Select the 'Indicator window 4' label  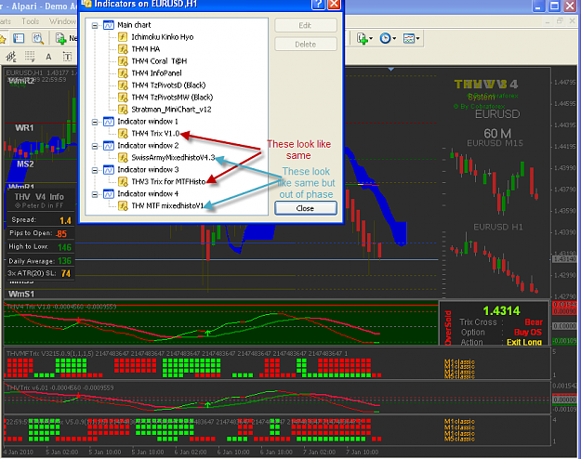148,194
